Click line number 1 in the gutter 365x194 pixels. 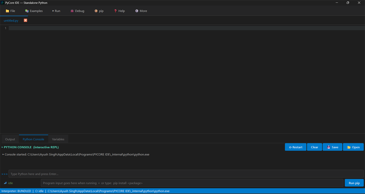coord(5,28)
